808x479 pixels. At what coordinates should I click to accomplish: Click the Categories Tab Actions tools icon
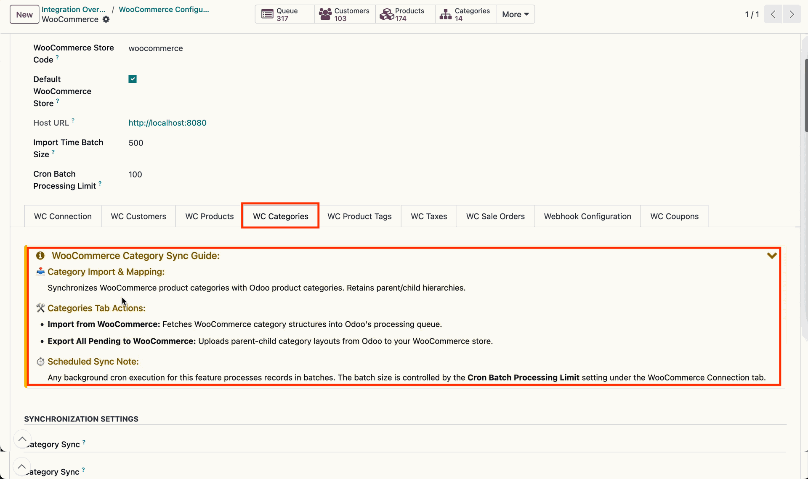40,308
